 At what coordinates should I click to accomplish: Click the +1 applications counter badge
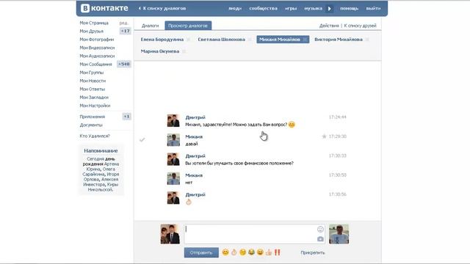tap(126, 117)
